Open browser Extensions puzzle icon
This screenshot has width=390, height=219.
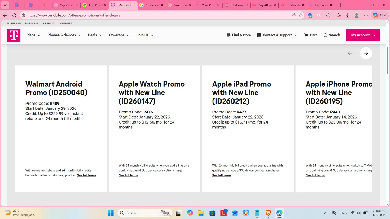point(328,15)
